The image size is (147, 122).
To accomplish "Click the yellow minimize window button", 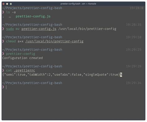I will click(x=7, y=4).
